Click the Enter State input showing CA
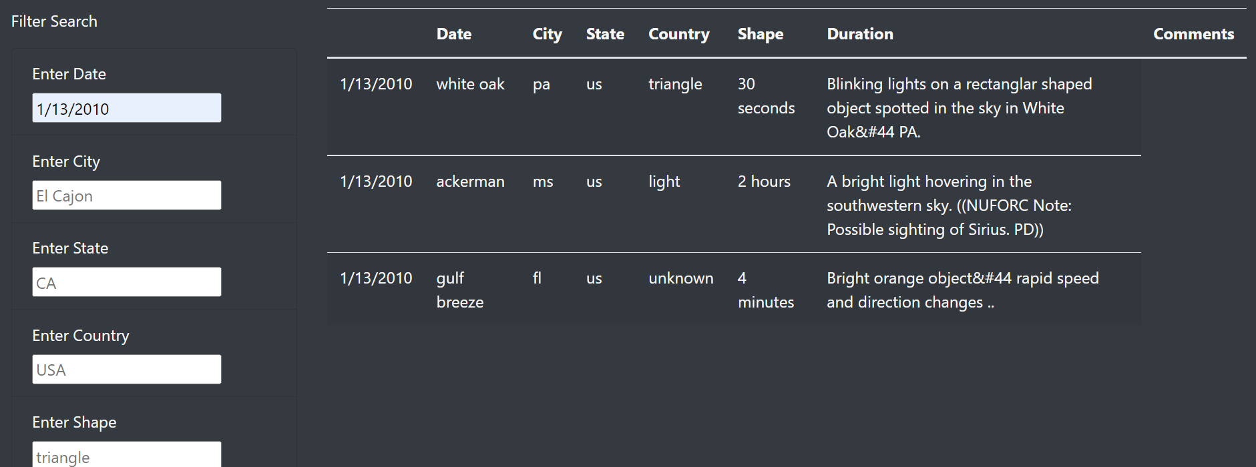This screenshot has width=1256, height=467. point(126,282)
